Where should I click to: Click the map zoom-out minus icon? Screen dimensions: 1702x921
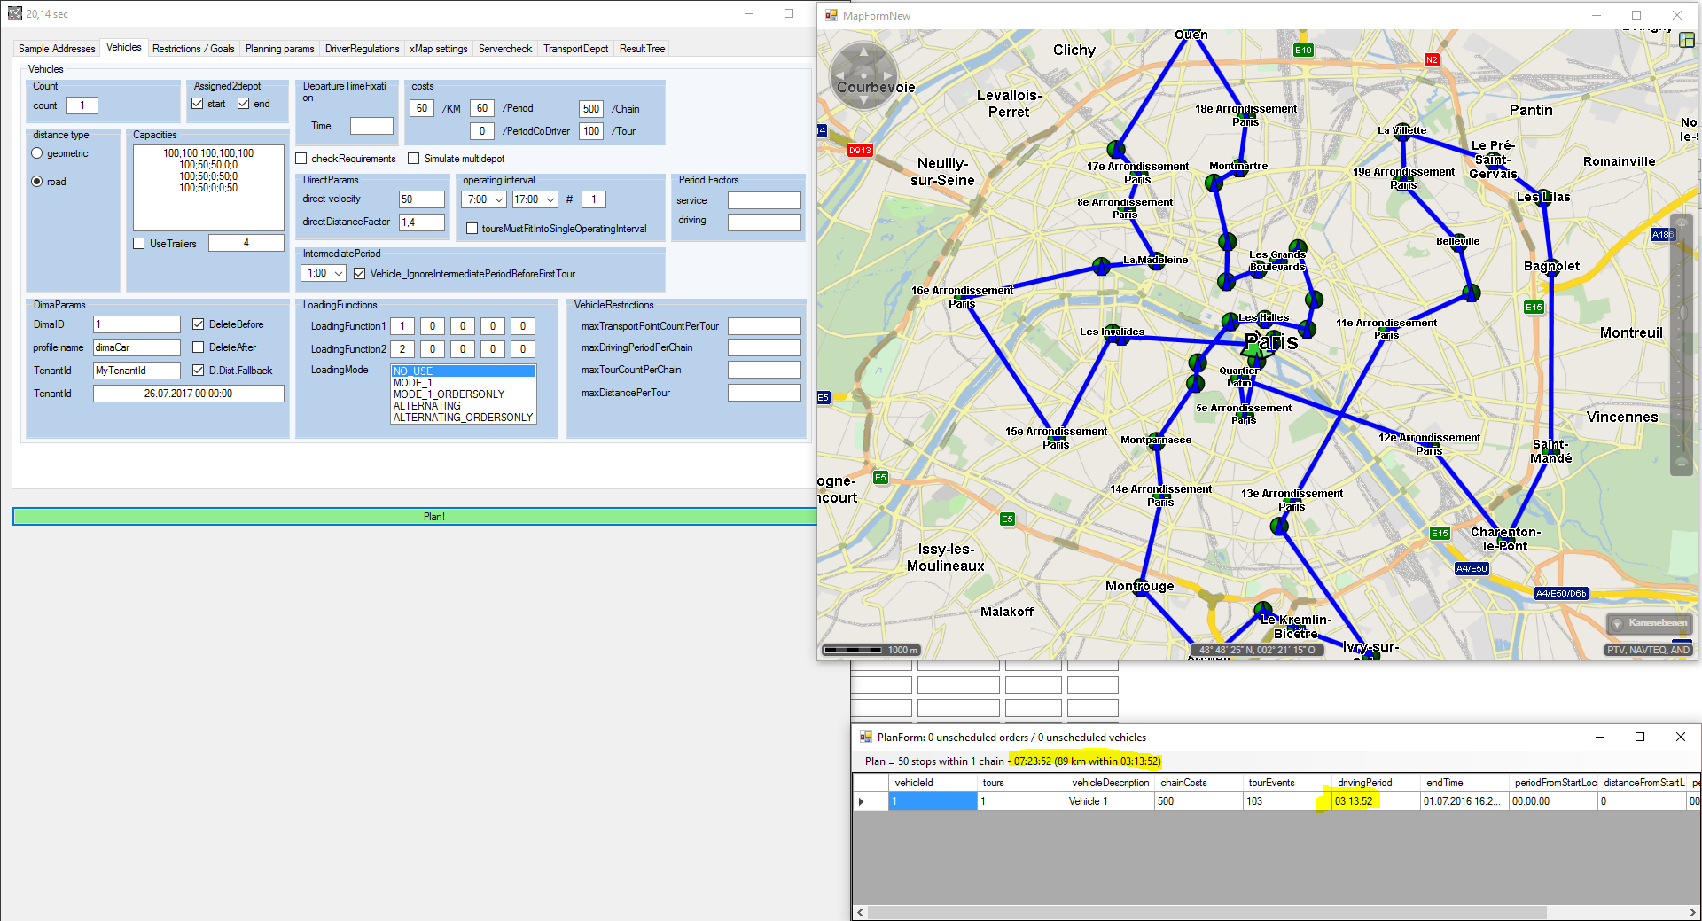click(1681, 463)
